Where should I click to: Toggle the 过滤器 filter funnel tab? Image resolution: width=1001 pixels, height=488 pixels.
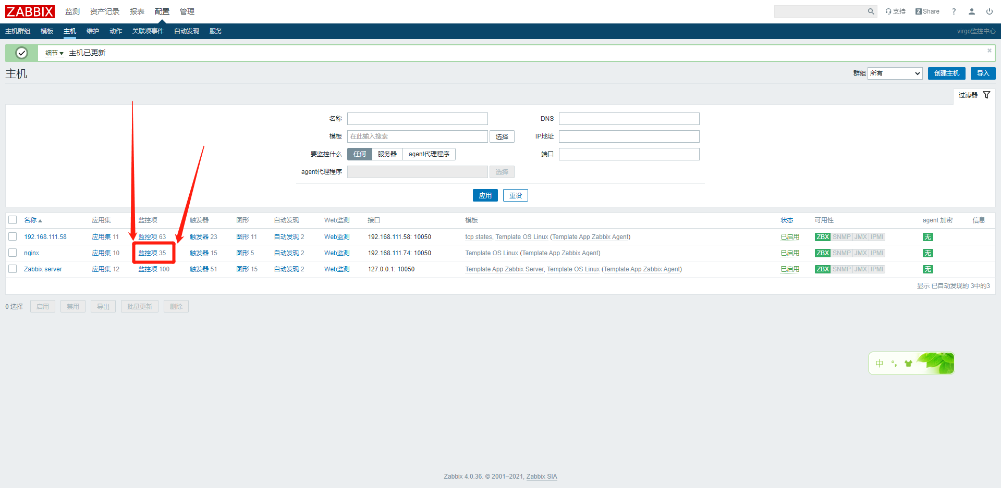point(974,95)
